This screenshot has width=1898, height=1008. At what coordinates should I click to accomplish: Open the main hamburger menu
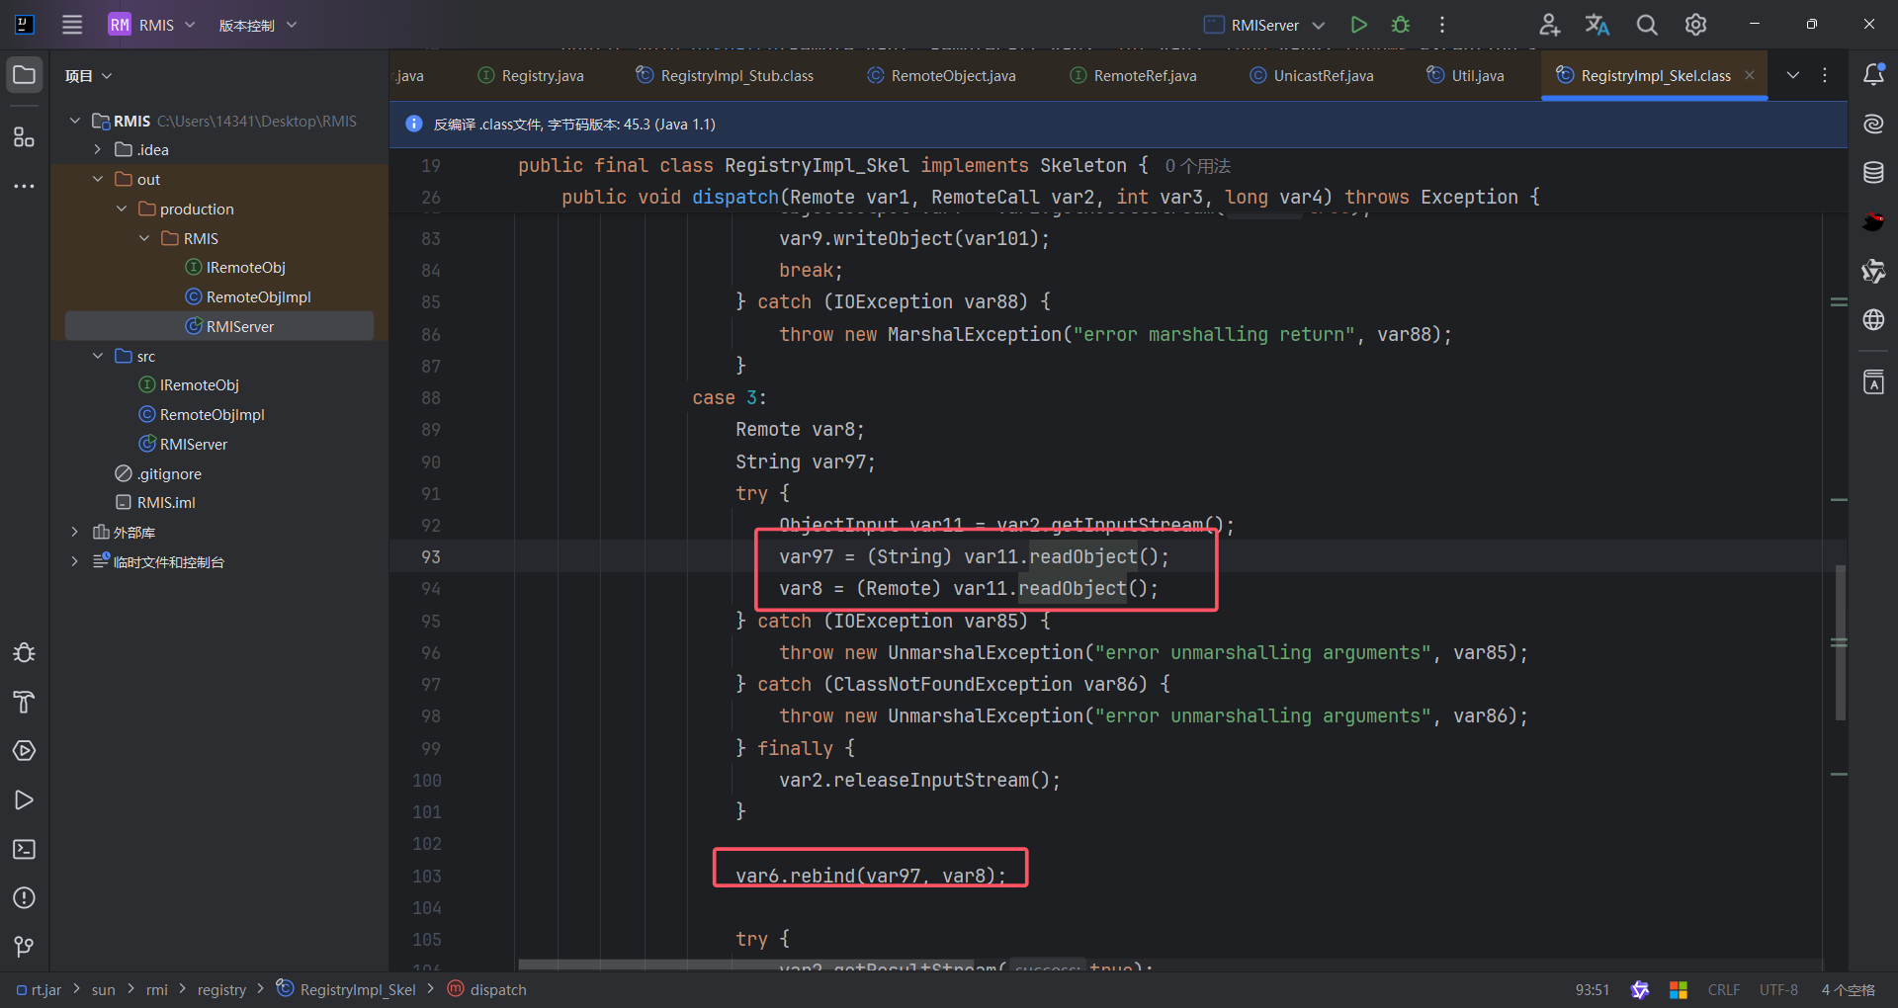[72, 25]
